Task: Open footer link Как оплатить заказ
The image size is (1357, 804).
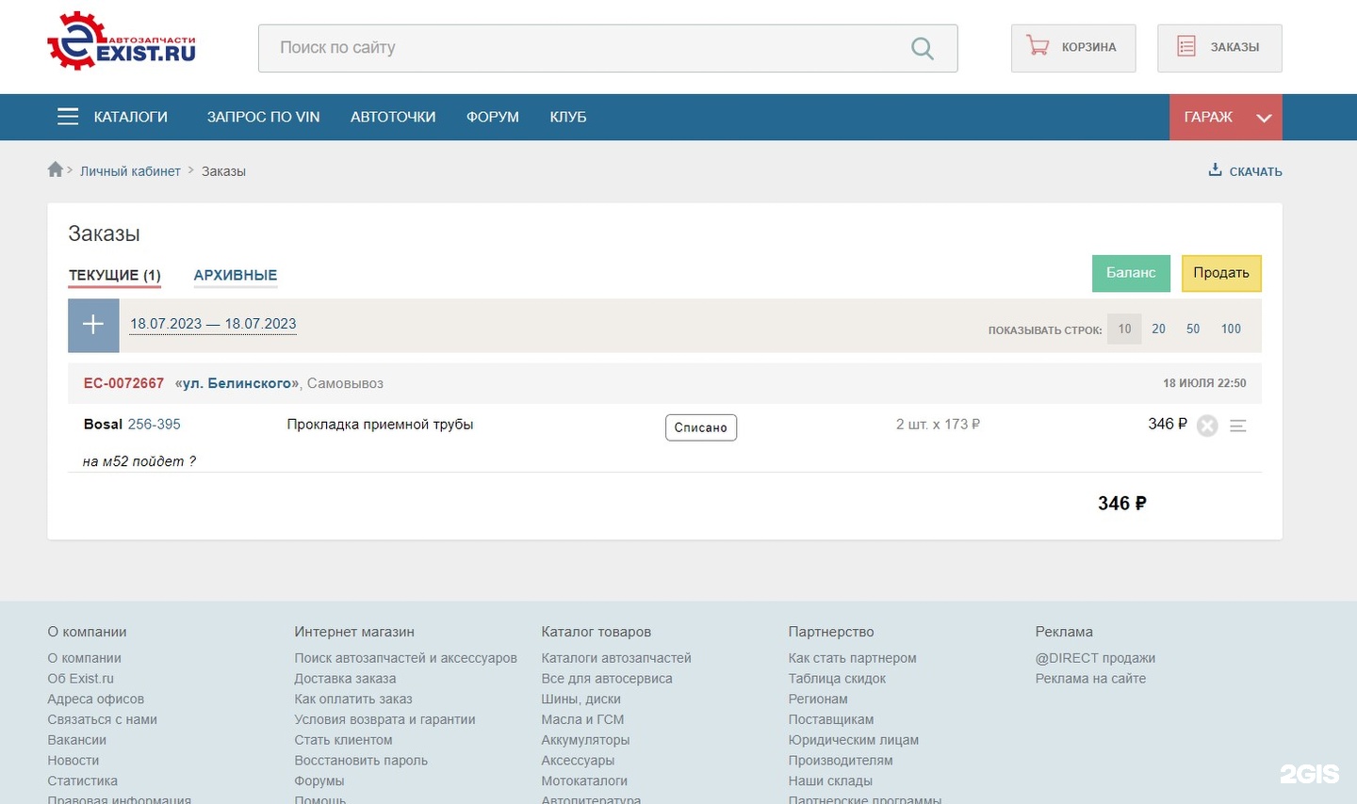Action: coord(353,699)
